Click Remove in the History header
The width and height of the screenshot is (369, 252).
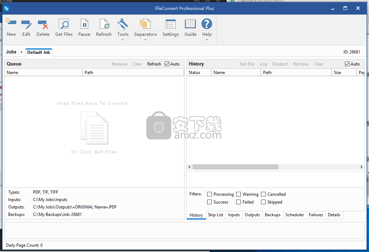pyautogui.click(x=301, y=64)
